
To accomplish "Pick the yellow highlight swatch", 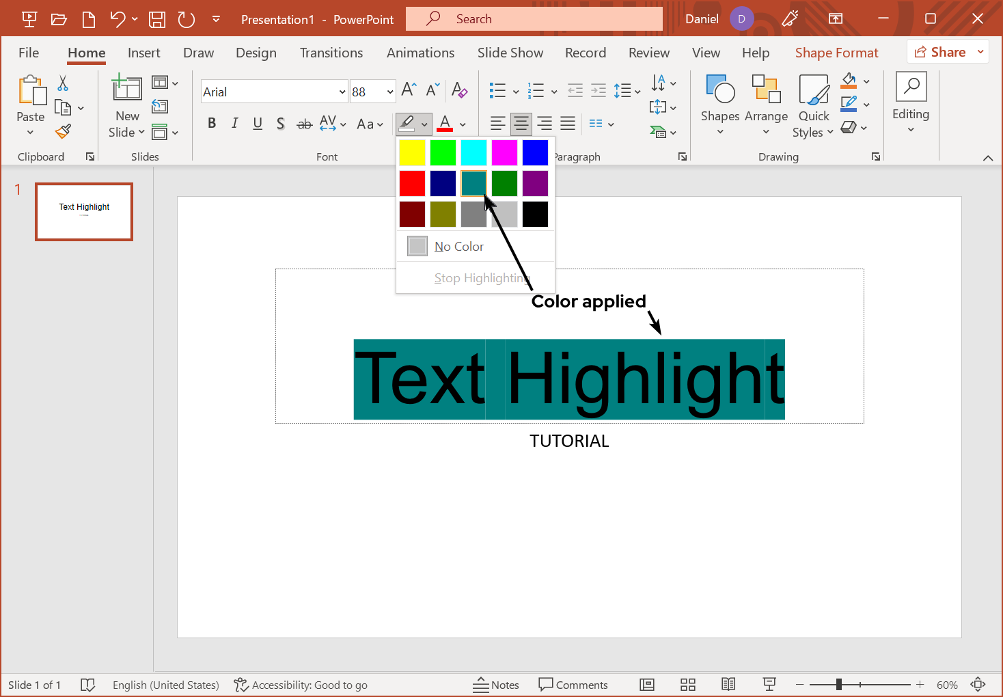I will (x=412, y=152).
